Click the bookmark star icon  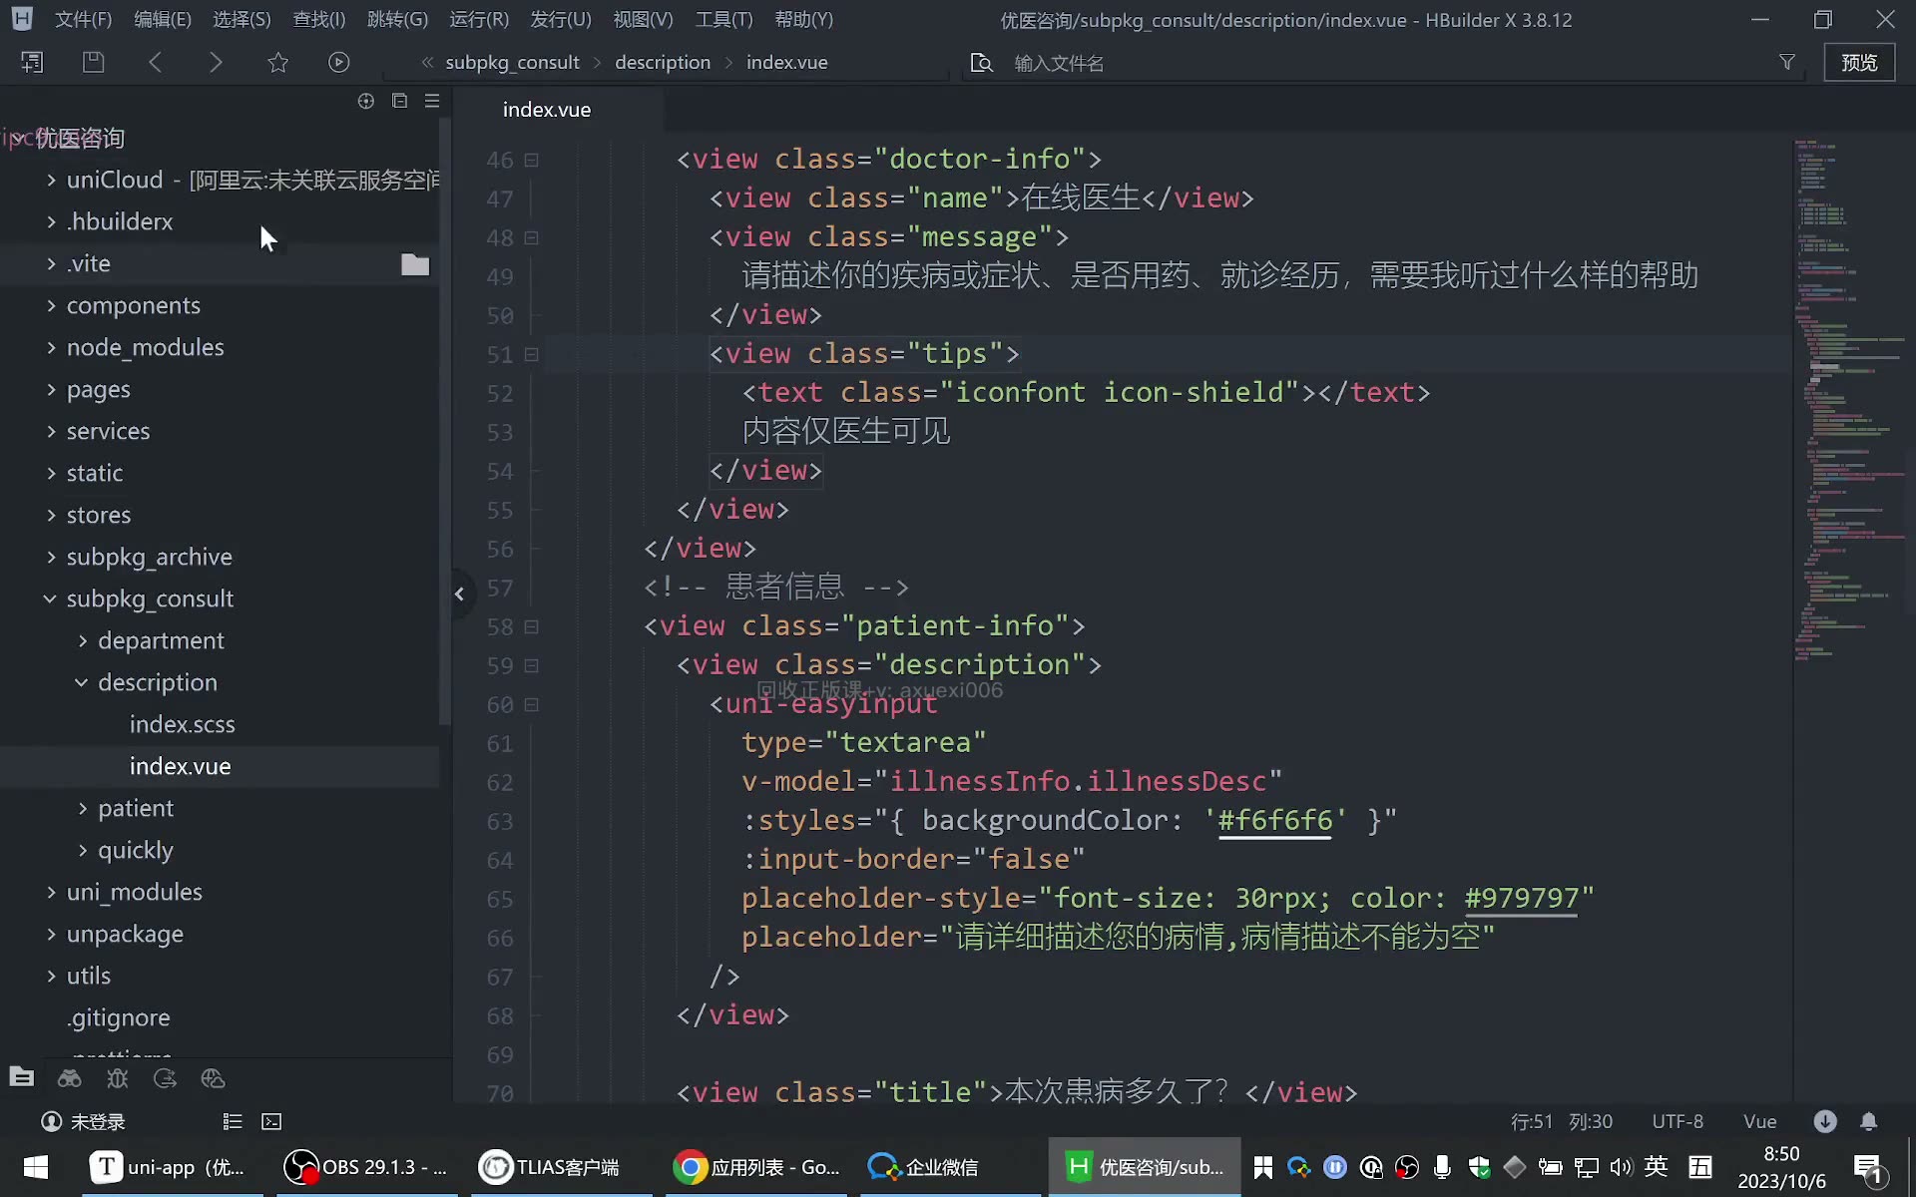[x=277, y=62]
